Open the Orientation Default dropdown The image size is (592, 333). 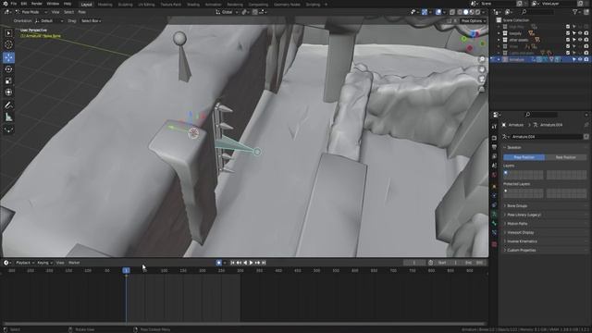(49, 21)
